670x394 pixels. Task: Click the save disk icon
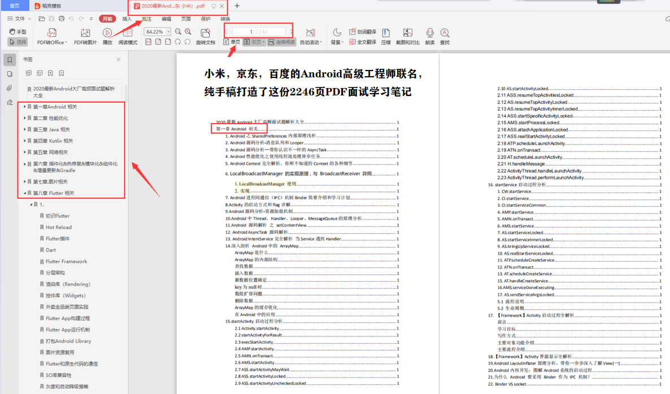tap(51, 19)
